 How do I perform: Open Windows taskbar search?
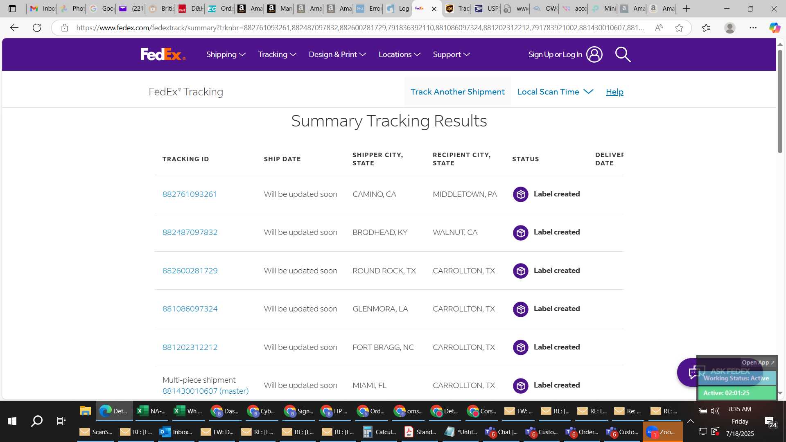point(37,421)
